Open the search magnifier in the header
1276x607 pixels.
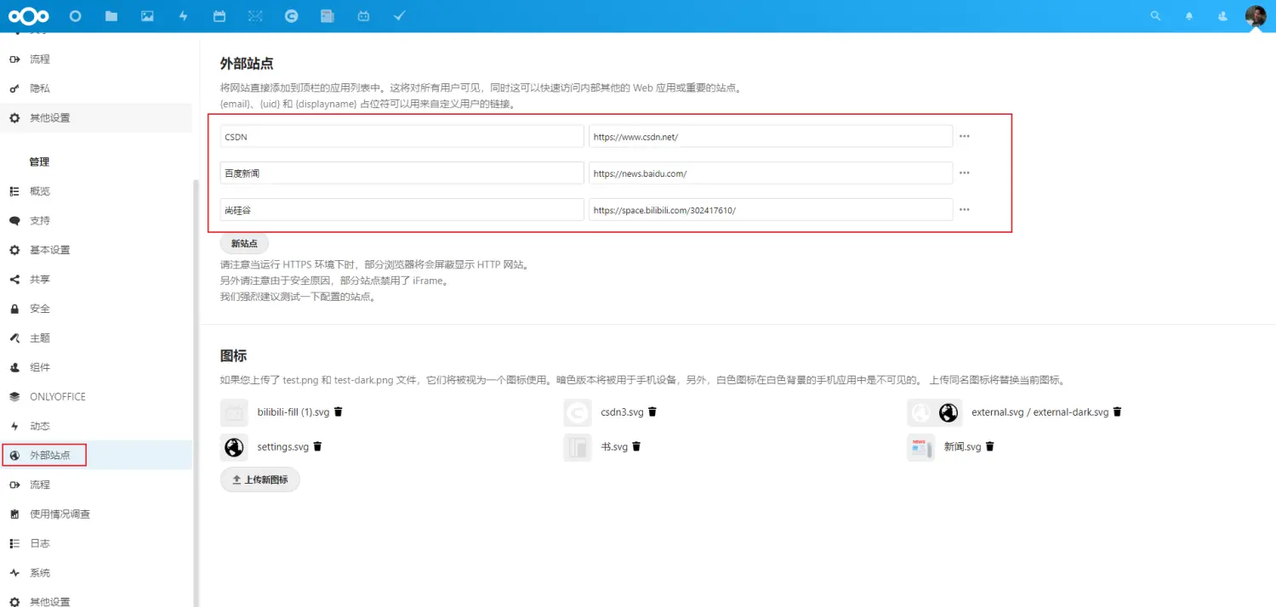tap(1155, 15)
